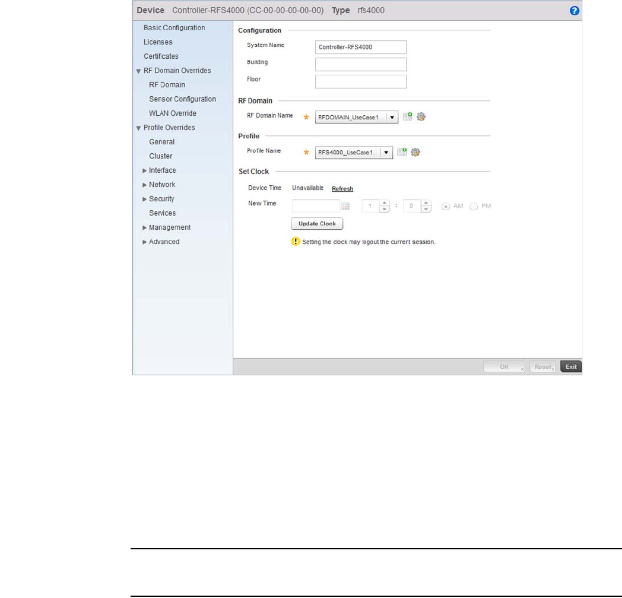Click the OK button

tap(504, 366)
